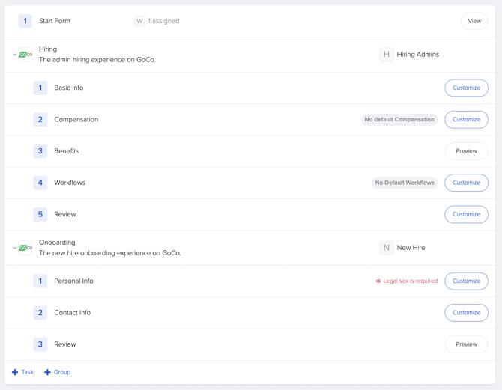
Task: Click the 1 assigned label
Action: pos(163,21)
